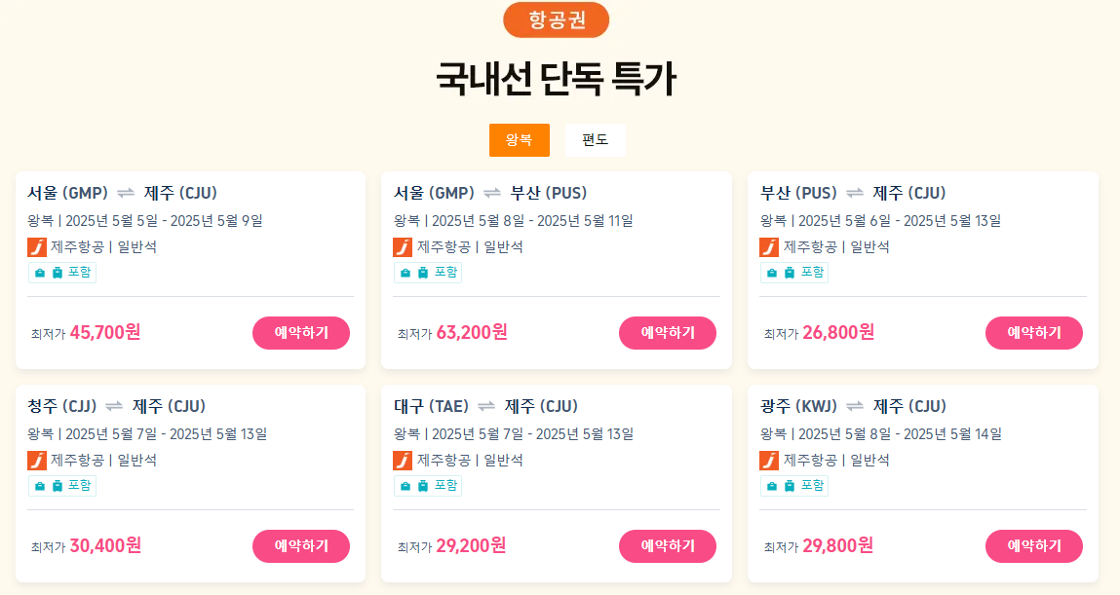Click the Jeju Air logo on Gwangju–Jeju card
Viewport: 1120px width, 595px height.
tap(769, 461)
